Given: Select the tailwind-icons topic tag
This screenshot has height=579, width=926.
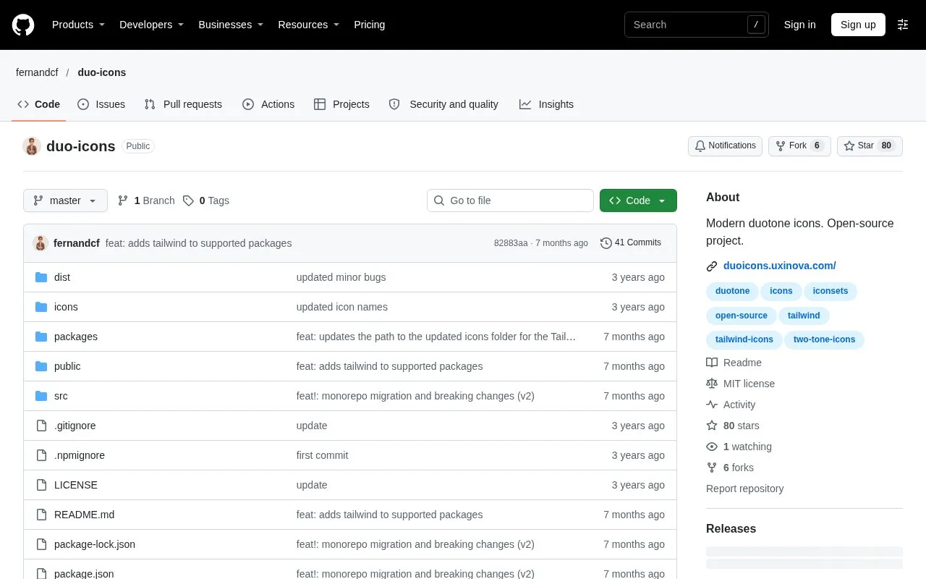Looking at the screenshot, I should 744,339.
